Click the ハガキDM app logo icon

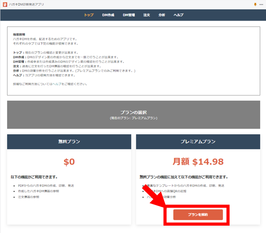[5, 5]
